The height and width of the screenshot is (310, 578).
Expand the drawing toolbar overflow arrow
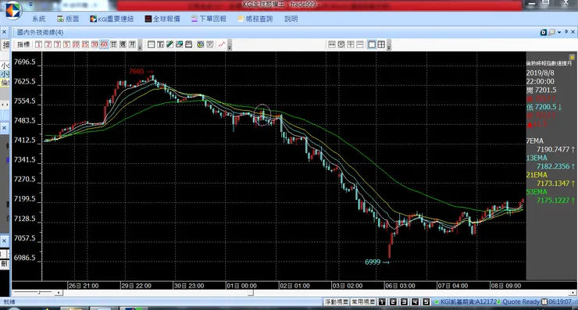tap(230, 46)
